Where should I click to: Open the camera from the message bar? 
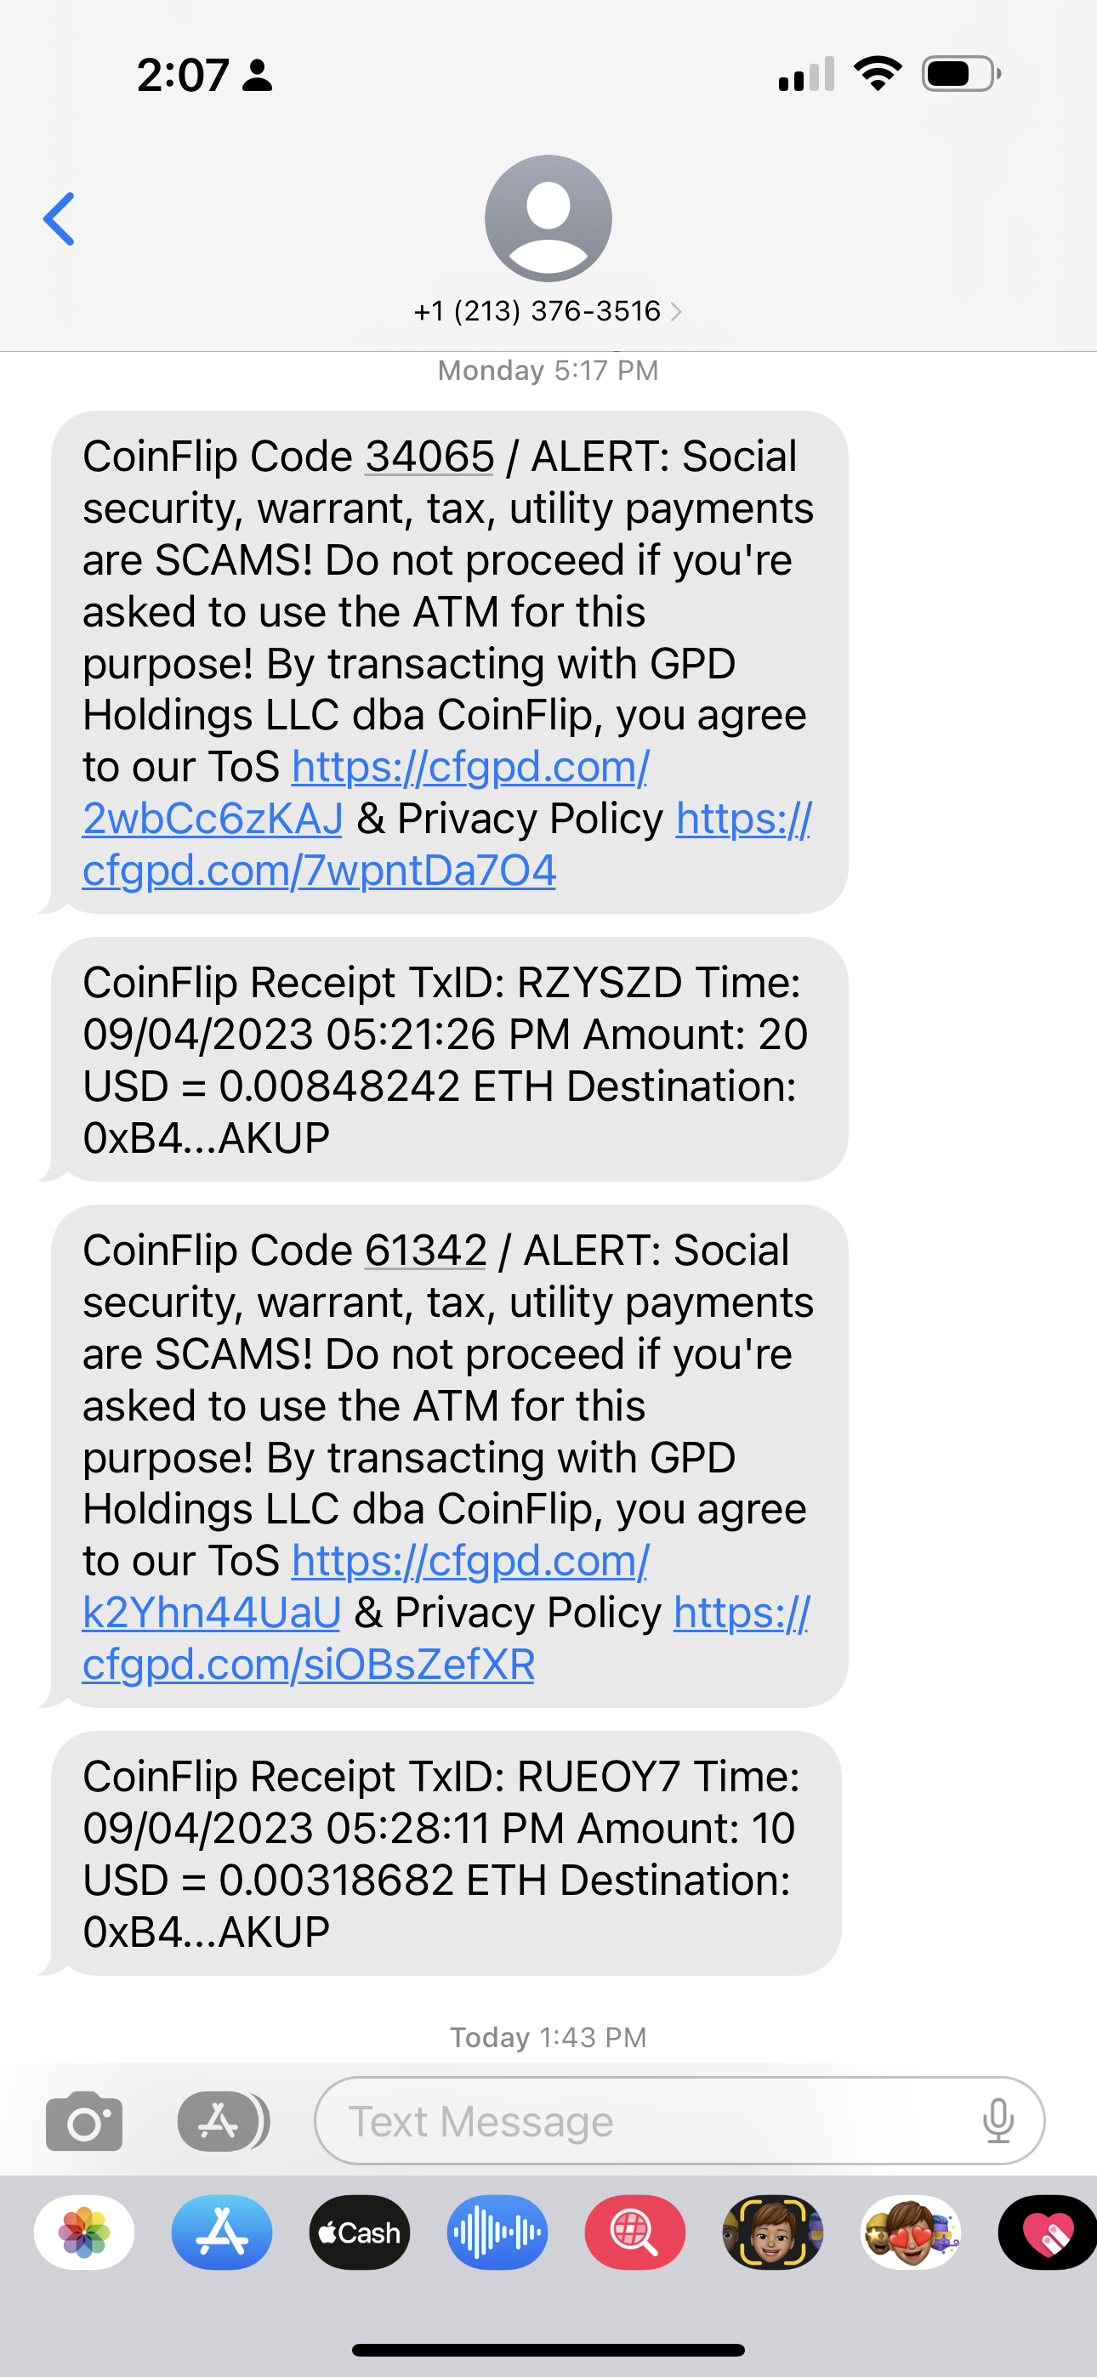84,2120
